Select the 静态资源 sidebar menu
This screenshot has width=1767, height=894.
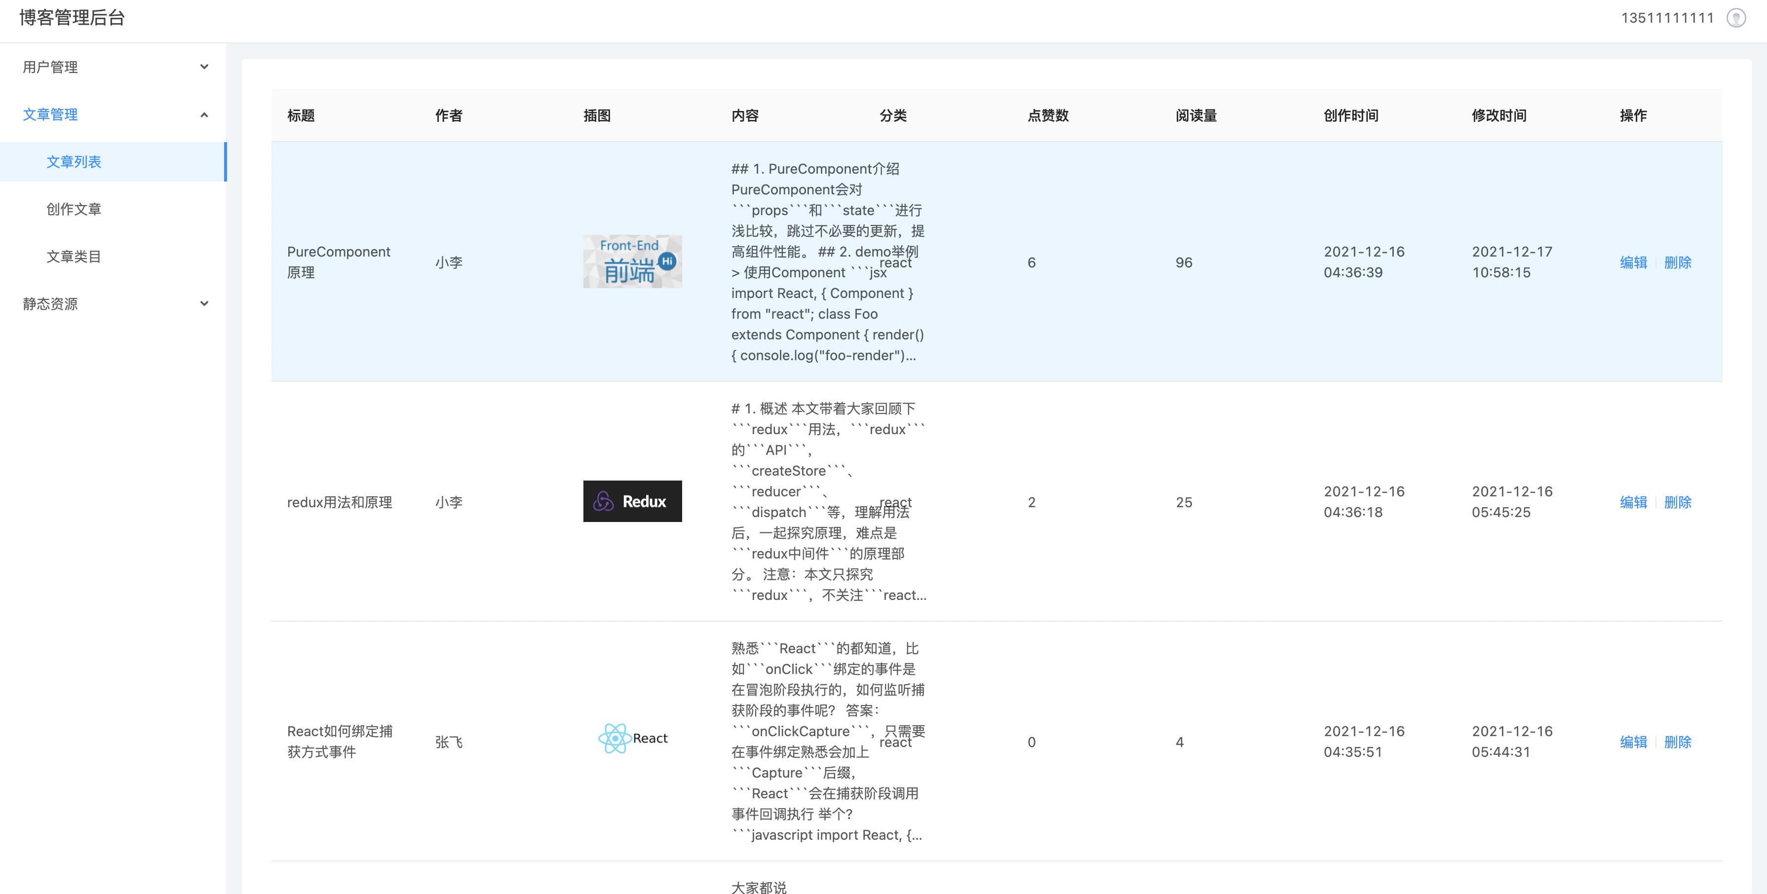click(x=113, y=303)
